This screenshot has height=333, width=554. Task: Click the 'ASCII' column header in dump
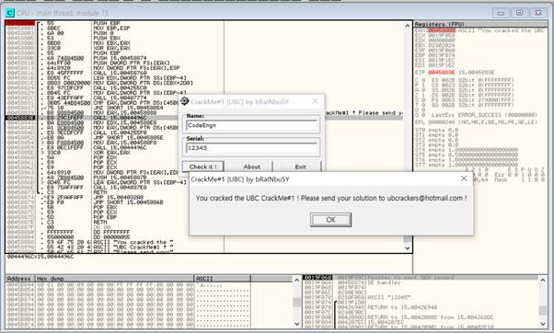[x=222, y=278]
